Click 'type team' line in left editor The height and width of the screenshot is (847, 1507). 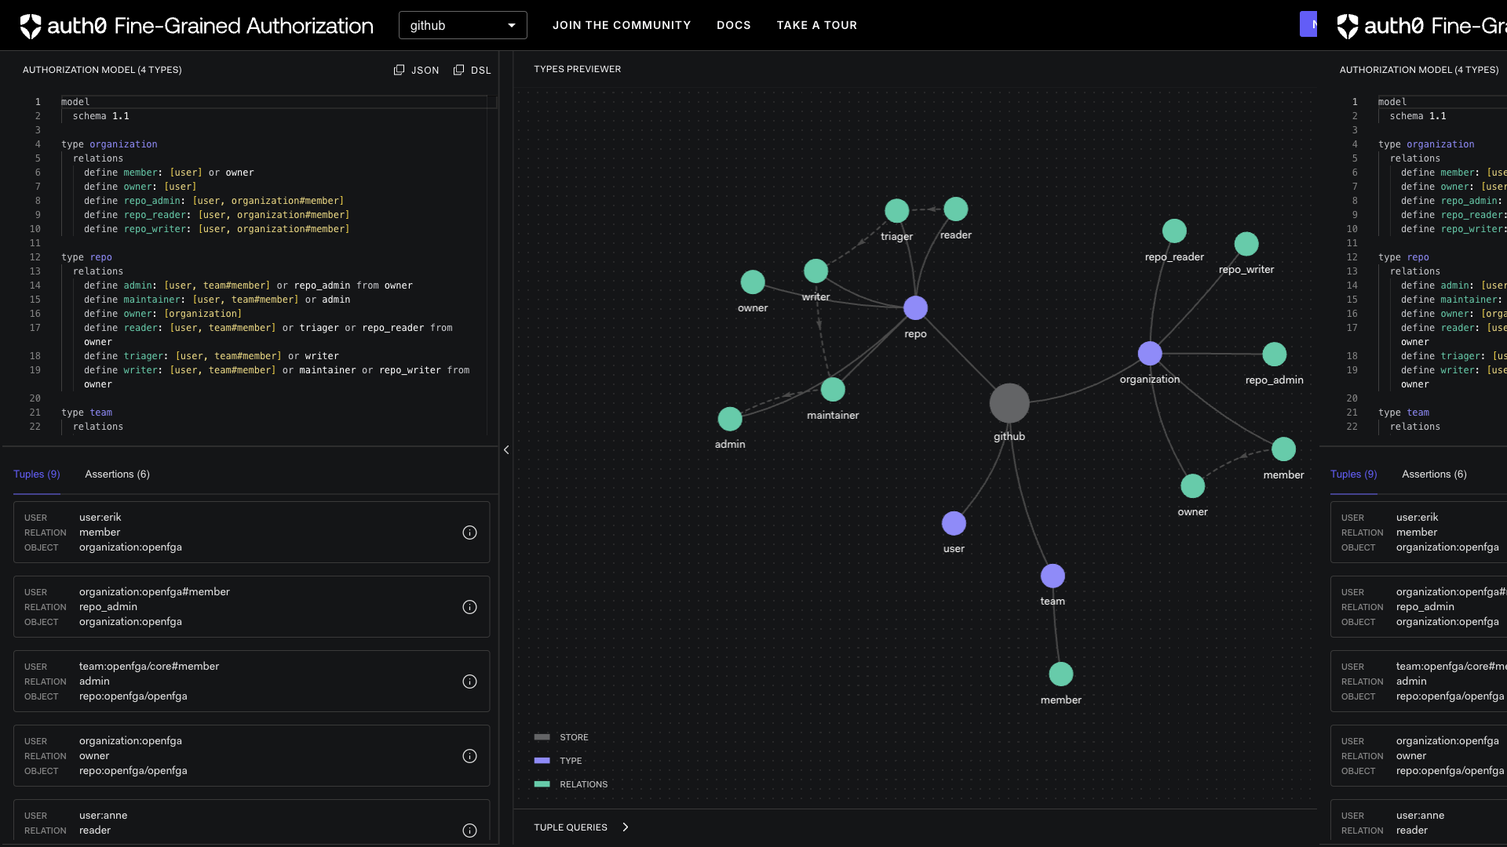click(86, 413)
